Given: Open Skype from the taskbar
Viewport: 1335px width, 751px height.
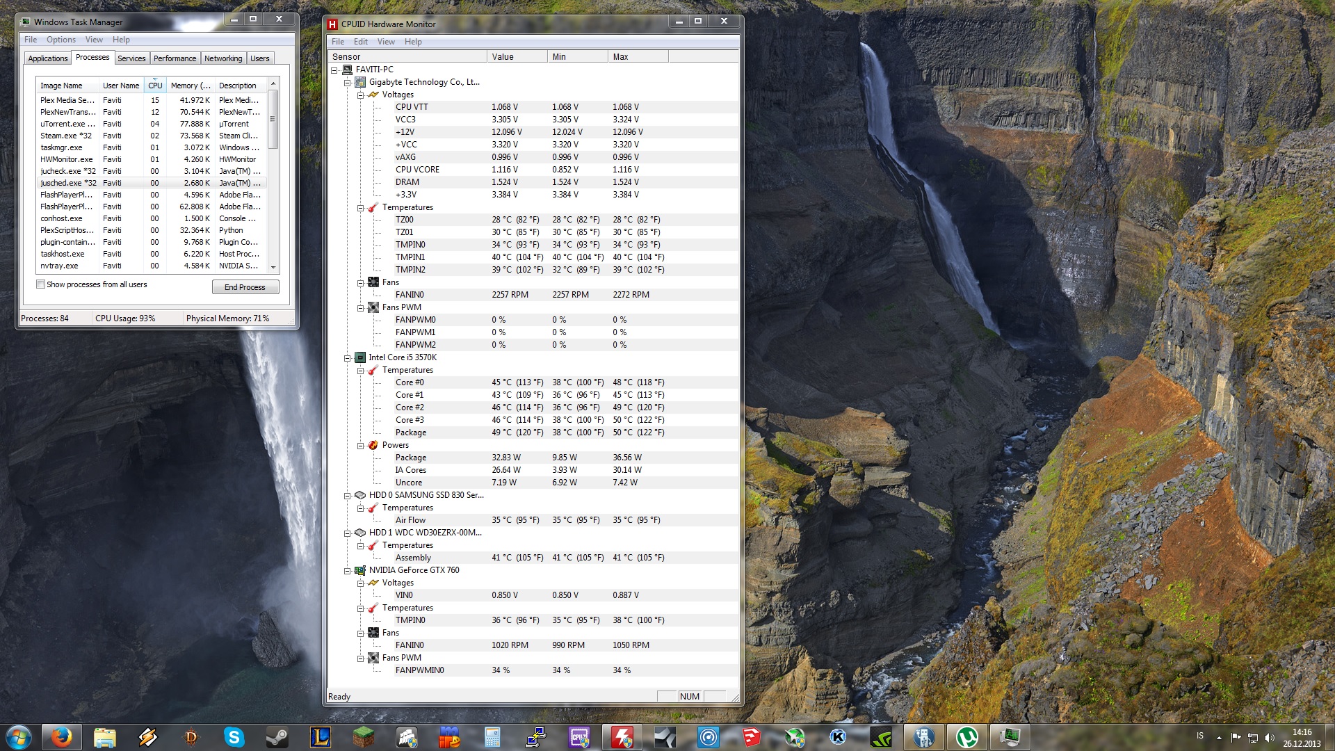Looking at the screenshot, I should coord(234,737).
